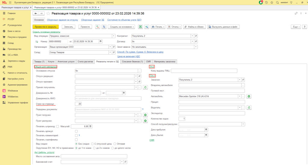Open the Зачет аванса dropdown list
308x165 pixels.
point(196,47)
